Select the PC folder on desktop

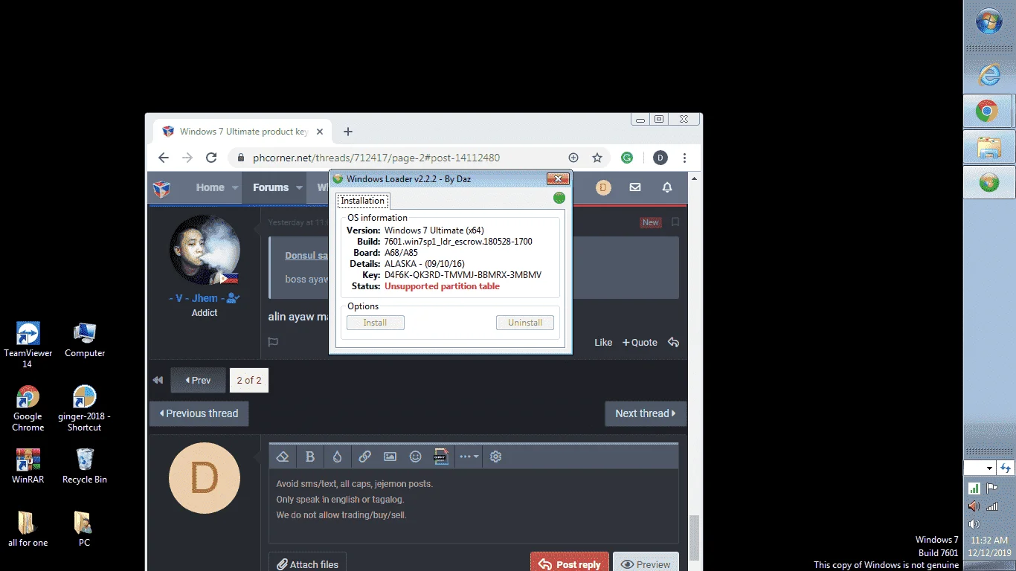pyautogui.click(x=84, y=529)
